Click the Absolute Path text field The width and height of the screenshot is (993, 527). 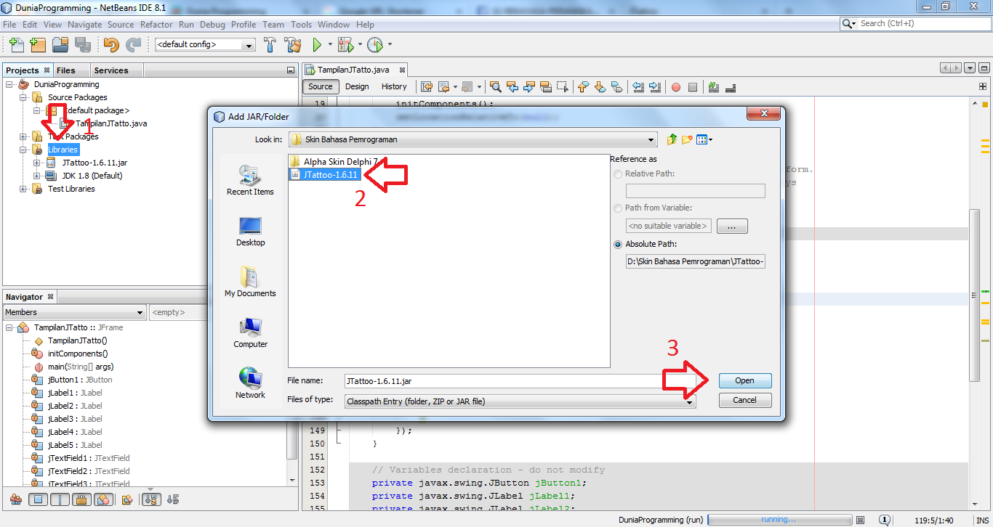(696, 261)
